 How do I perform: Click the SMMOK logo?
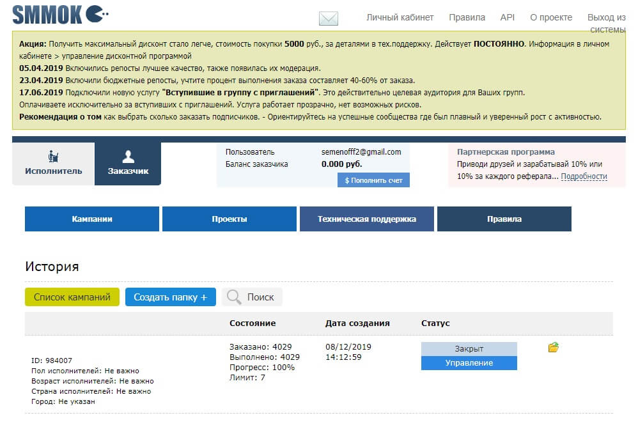[x=60, y=15]
